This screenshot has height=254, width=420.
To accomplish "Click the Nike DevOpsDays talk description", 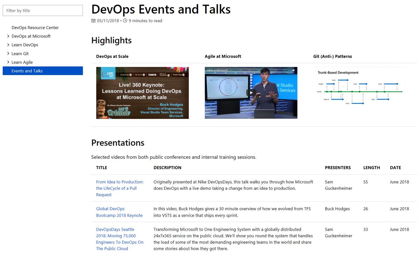I will pos(233,185).
